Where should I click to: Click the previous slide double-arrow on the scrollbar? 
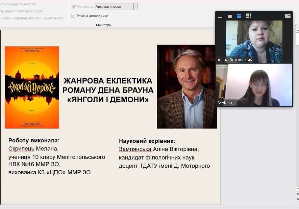pos(297,195)
